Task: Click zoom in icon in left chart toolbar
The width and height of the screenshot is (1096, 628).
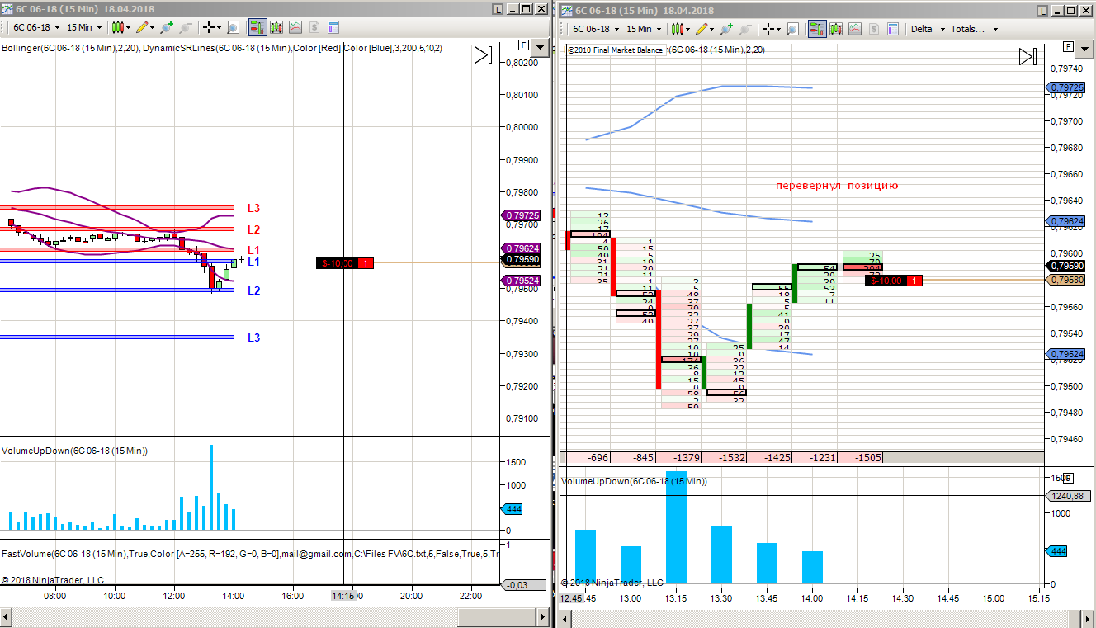Action: click(x=167, y=27)
